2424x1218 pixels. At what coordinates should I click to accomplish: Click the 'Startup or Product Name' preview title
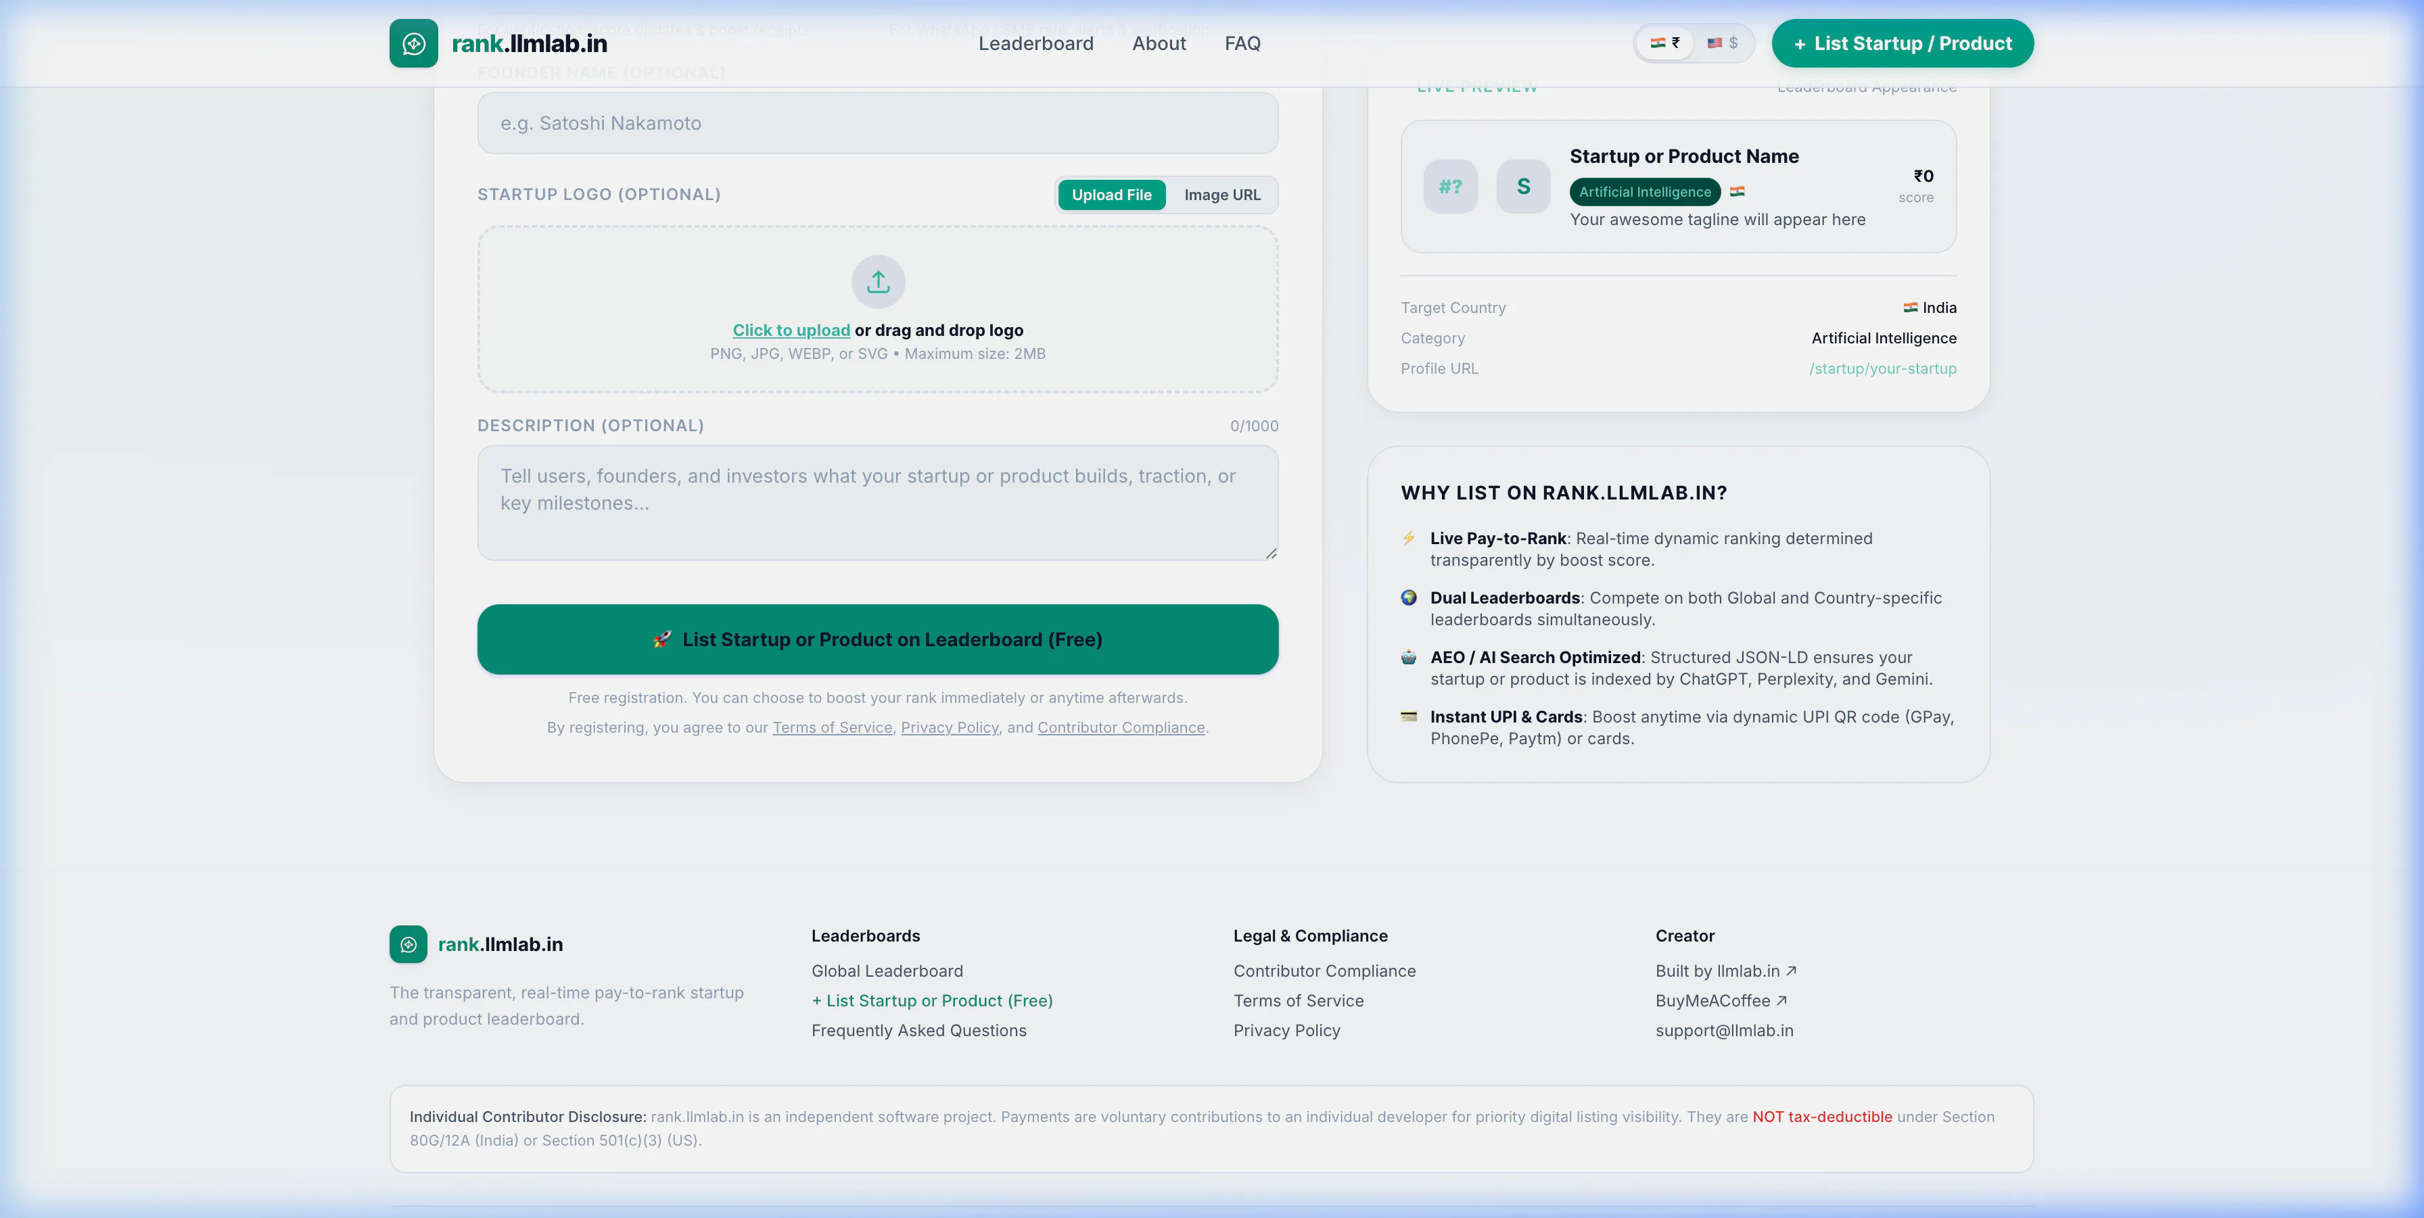click(x=1683, y=156)
